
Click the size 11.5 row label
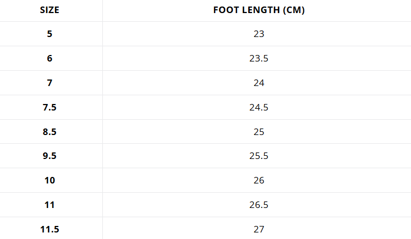coord(50,229)
